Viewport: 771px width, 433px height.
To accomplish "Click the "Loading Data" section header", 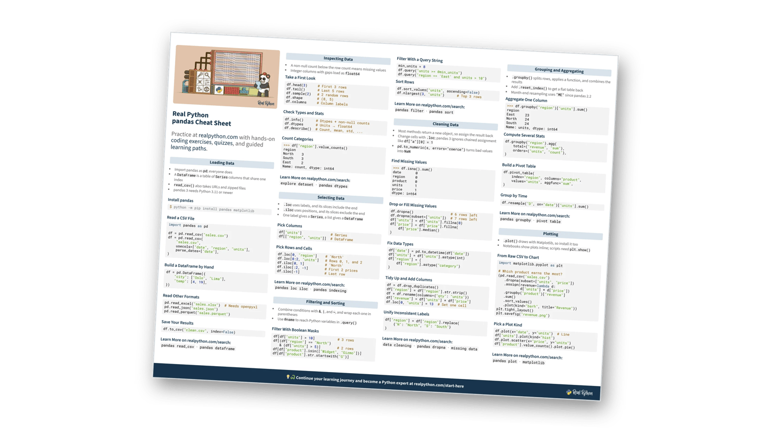I will (x=222, y=163).
